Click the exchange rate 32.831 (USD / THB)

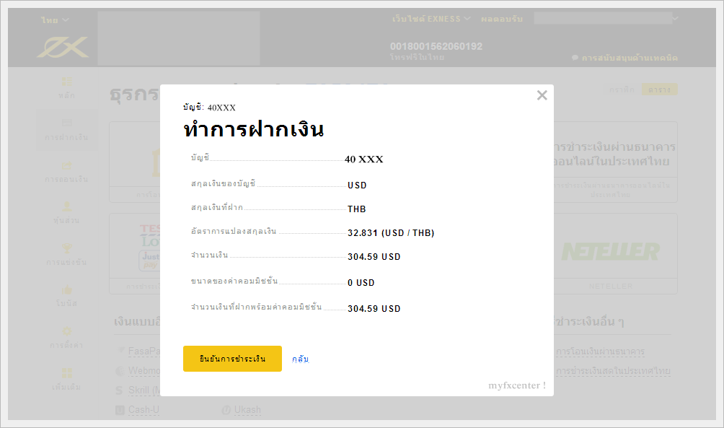coord(391,233)
